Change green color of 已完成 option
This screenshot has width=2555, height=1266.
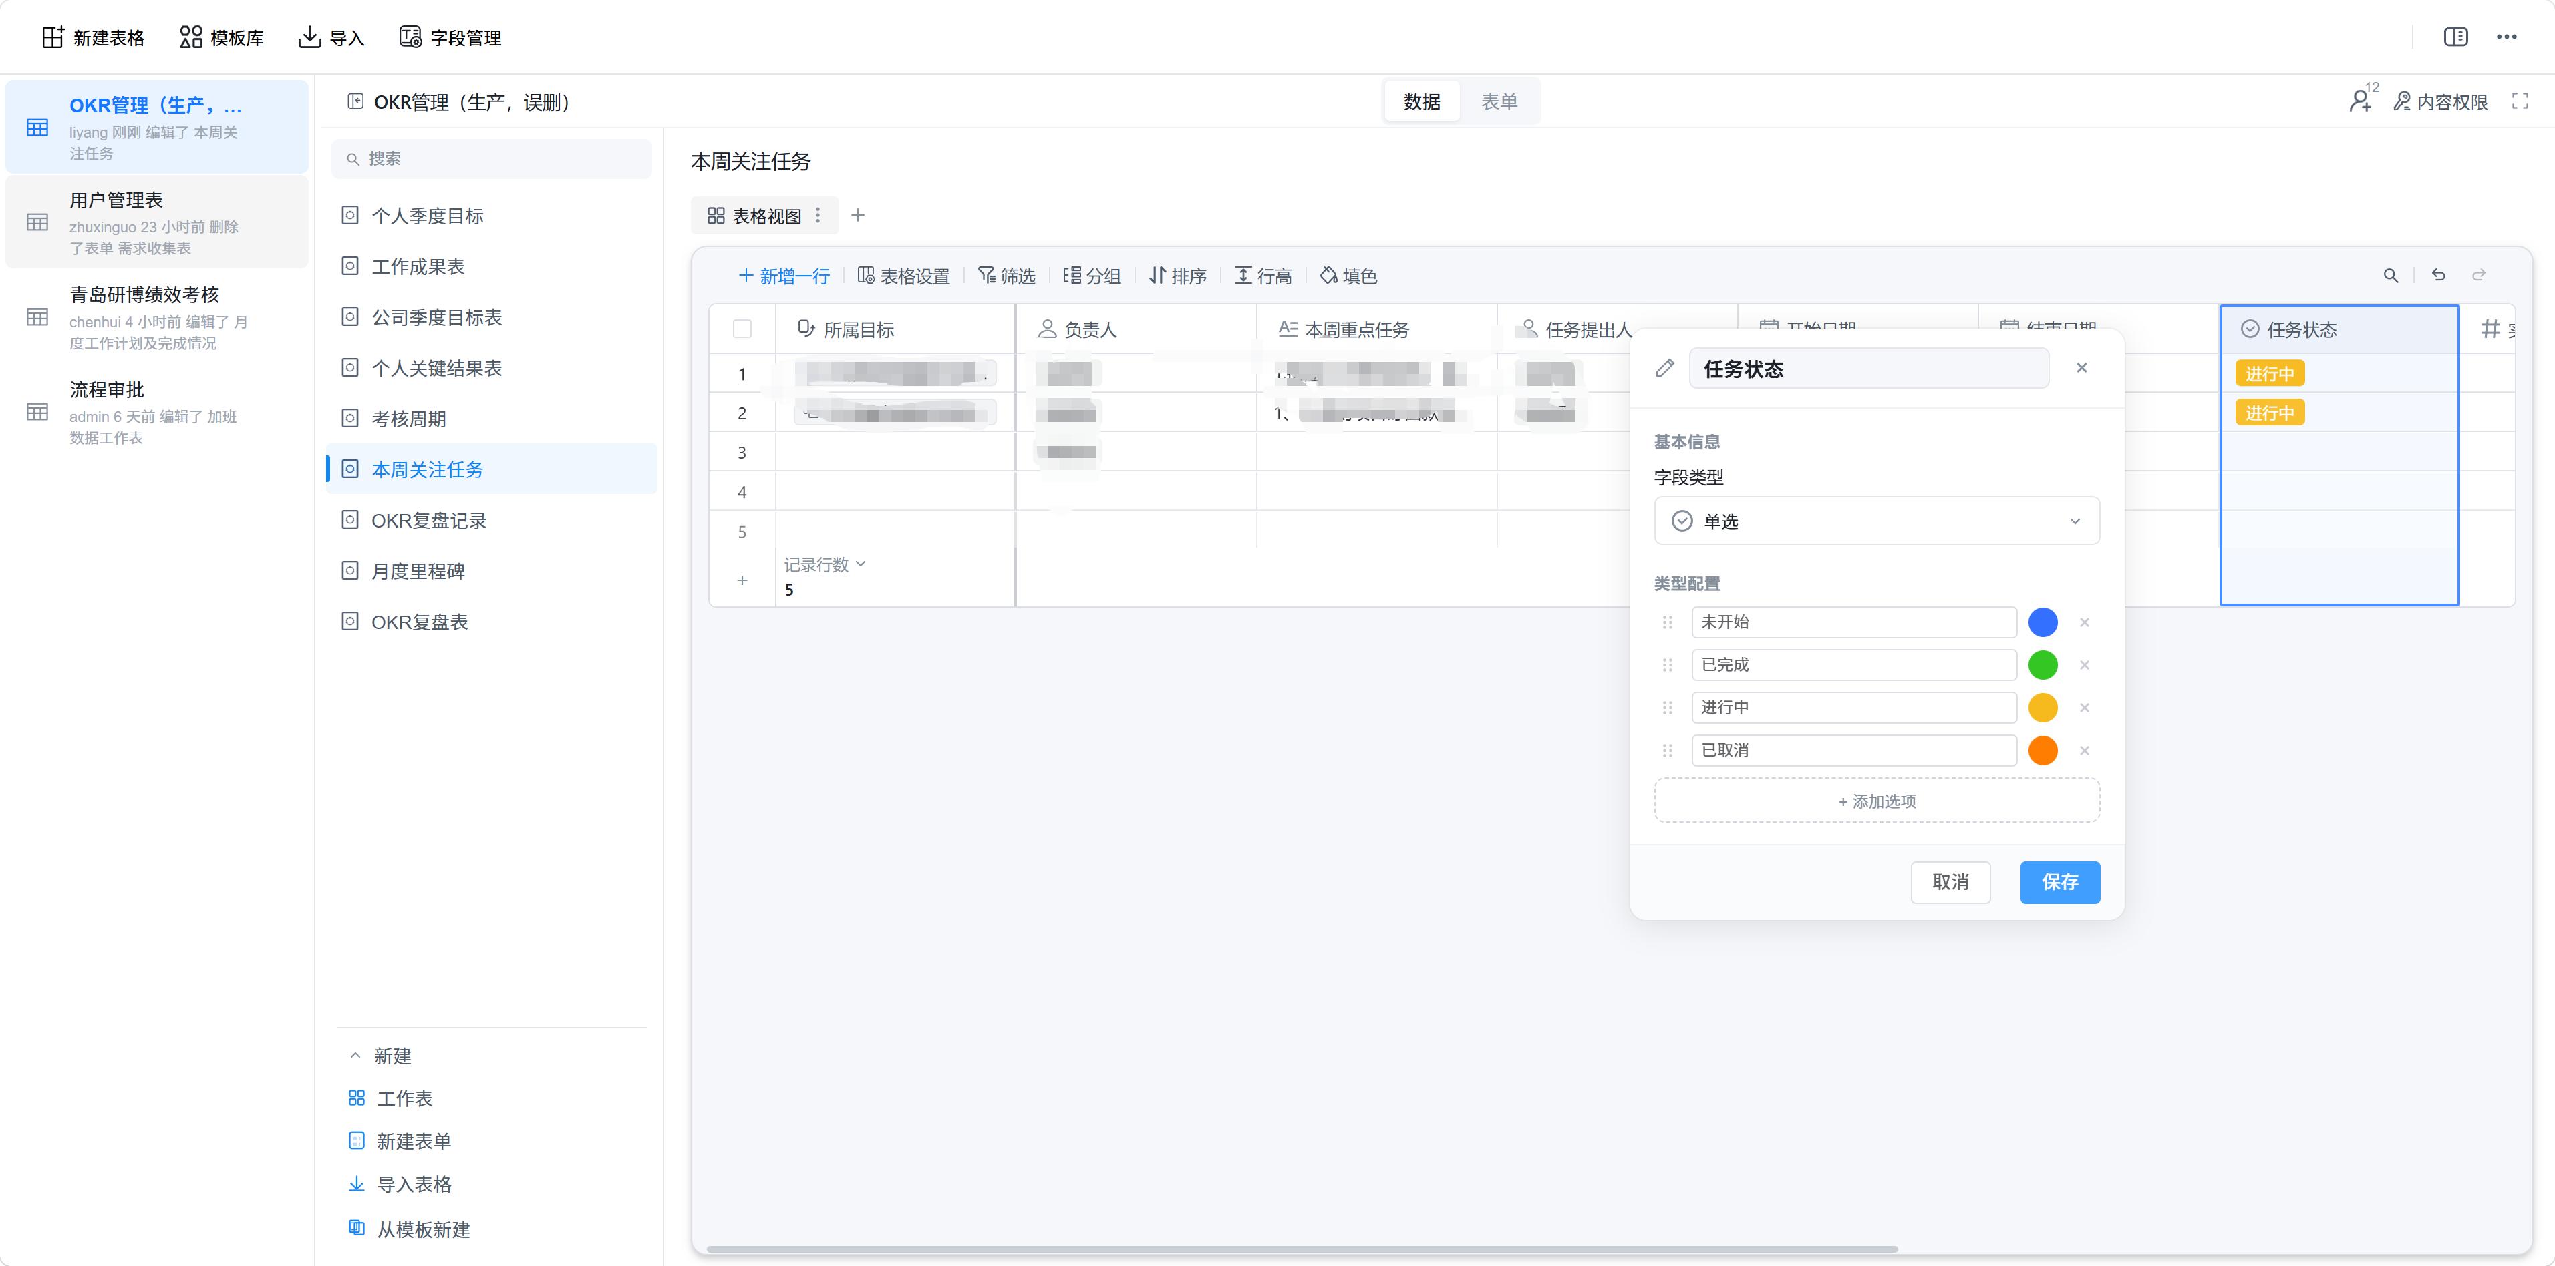[x=2043, y=664]
